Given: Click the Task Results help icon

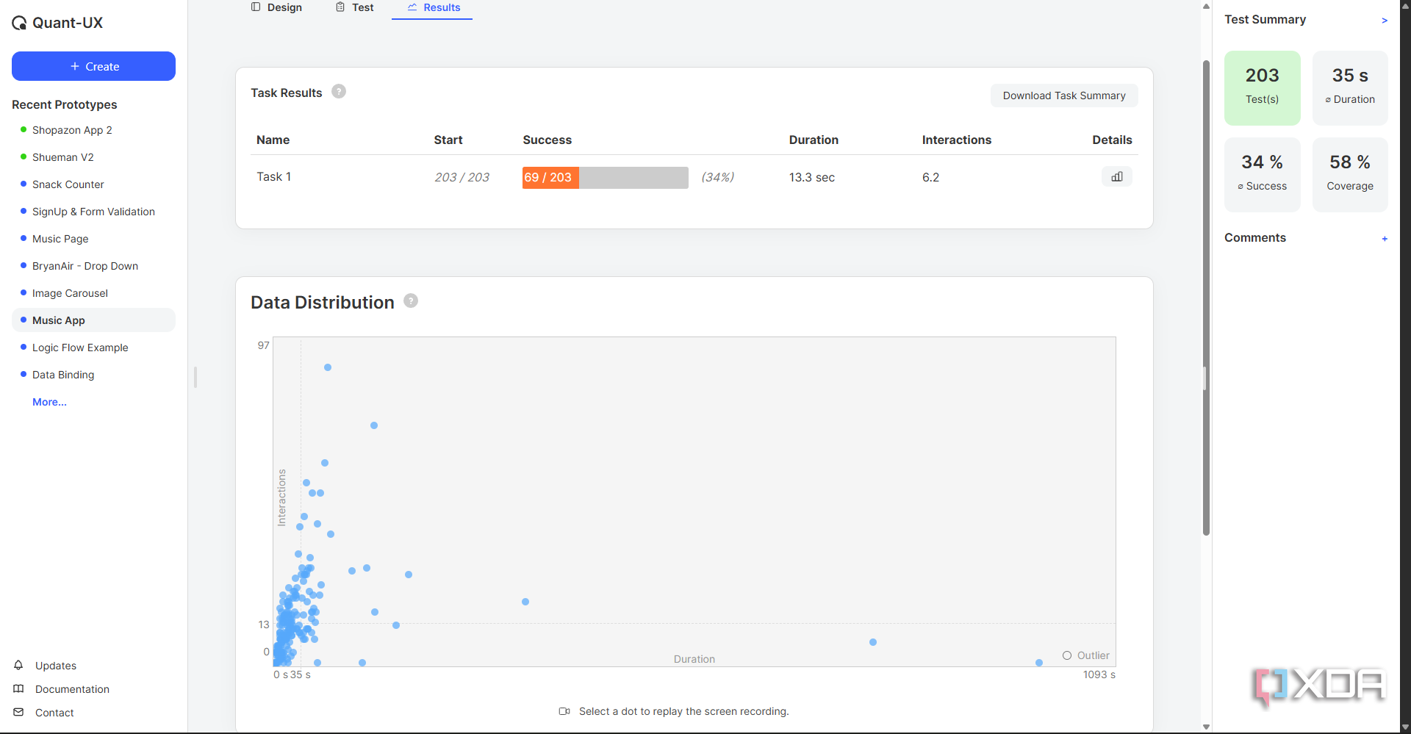Looking at the screenshot, I should click(339, 91).
